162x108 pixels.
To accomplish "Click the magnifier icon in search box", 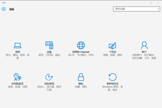I will [158, 9].
